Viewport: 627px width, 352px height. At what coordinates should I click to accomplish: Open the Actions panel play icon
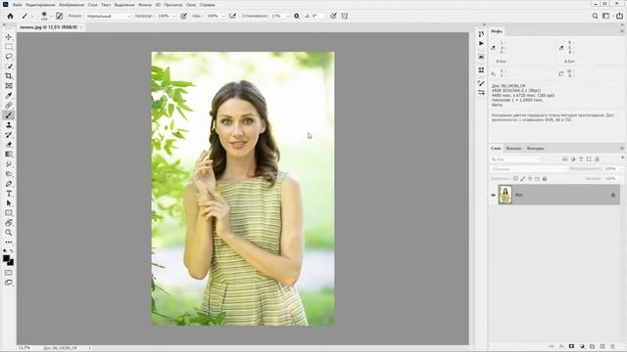tap(481, 43)
